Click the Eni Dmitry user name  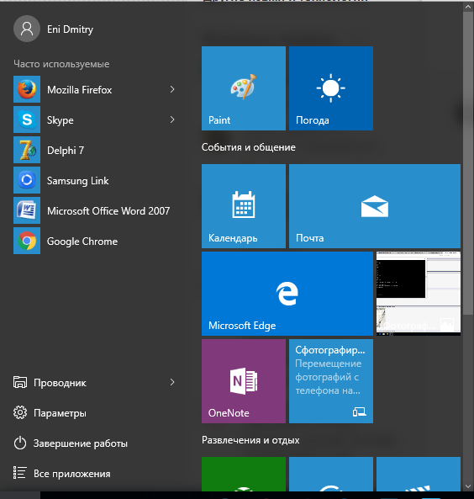coord(70,29)
